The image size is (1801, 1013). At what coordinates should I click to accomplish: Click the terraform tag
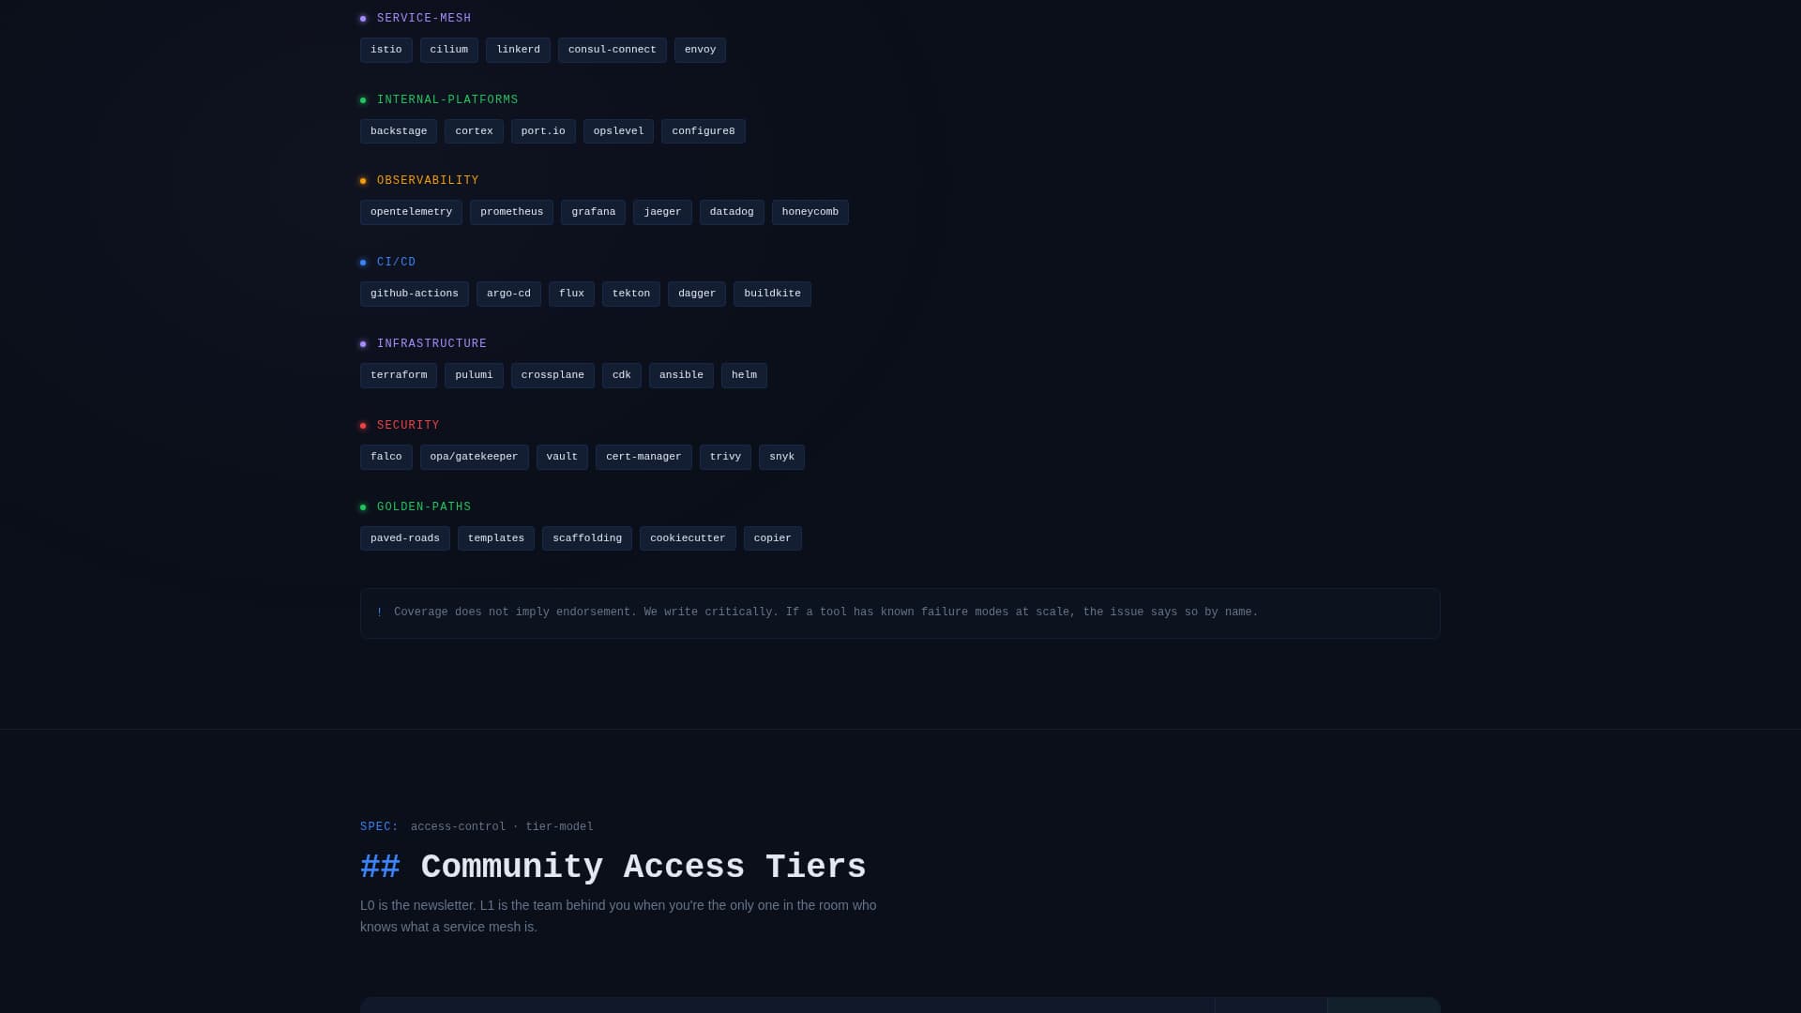pyautogui.click(x=399, y=375)
